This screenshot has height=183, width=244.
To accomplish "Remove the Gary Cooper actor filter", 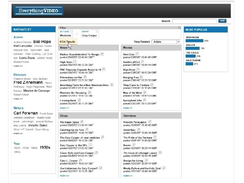I will (x=97, y=32).
